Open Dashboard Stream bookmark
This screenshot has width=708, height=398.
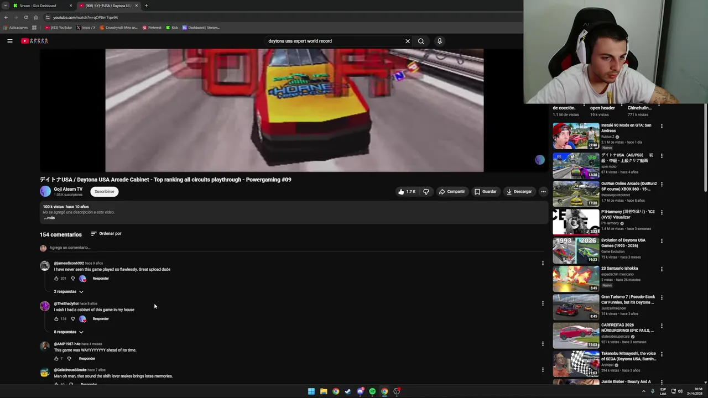[x=201, y=28]
